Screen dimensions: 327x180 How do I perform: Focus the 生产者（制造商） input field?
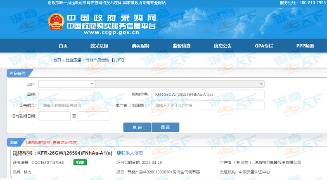[x=208, y=105]
